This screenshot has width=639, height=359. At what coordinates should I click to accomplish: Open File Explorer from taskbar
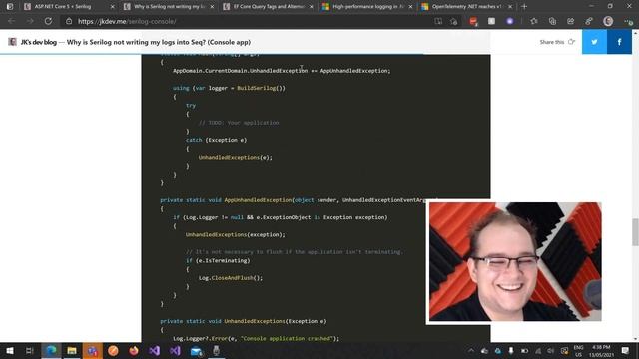72,350
